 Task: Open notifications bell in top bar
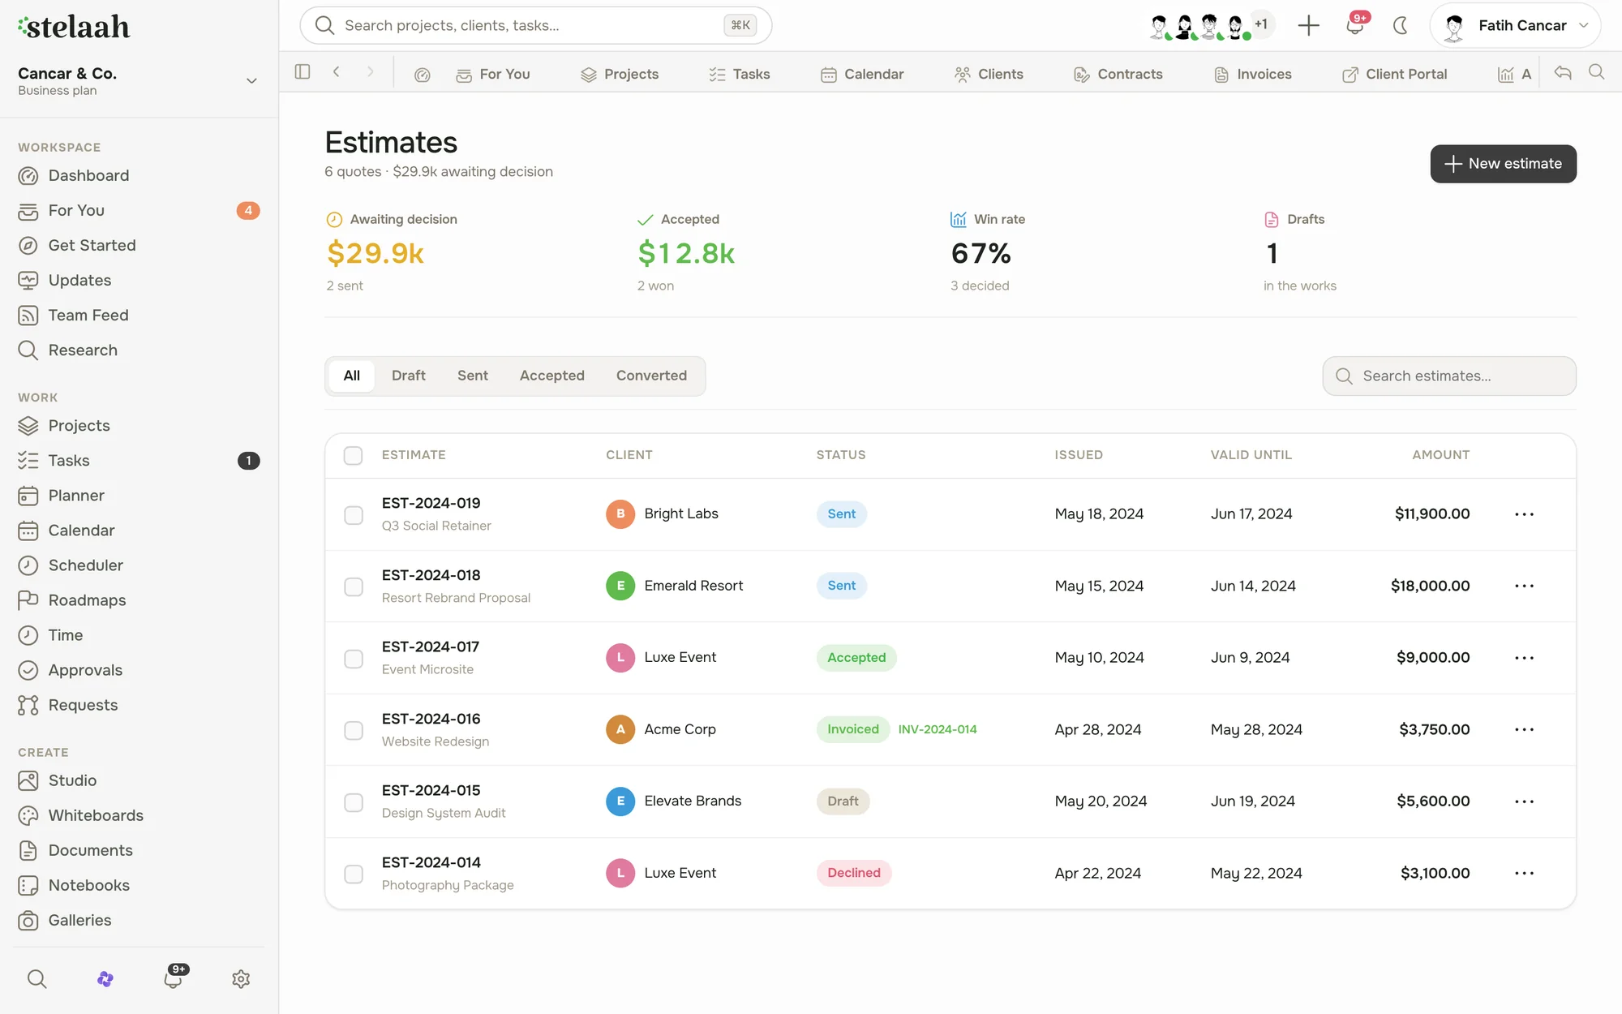[x=1355, y=25]
